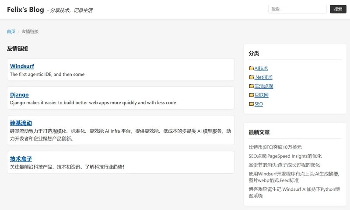Viewport: 350px width, 210px height.
Task: Click the 首页 breadcrumb link
Action: click(x=11, y=31)
